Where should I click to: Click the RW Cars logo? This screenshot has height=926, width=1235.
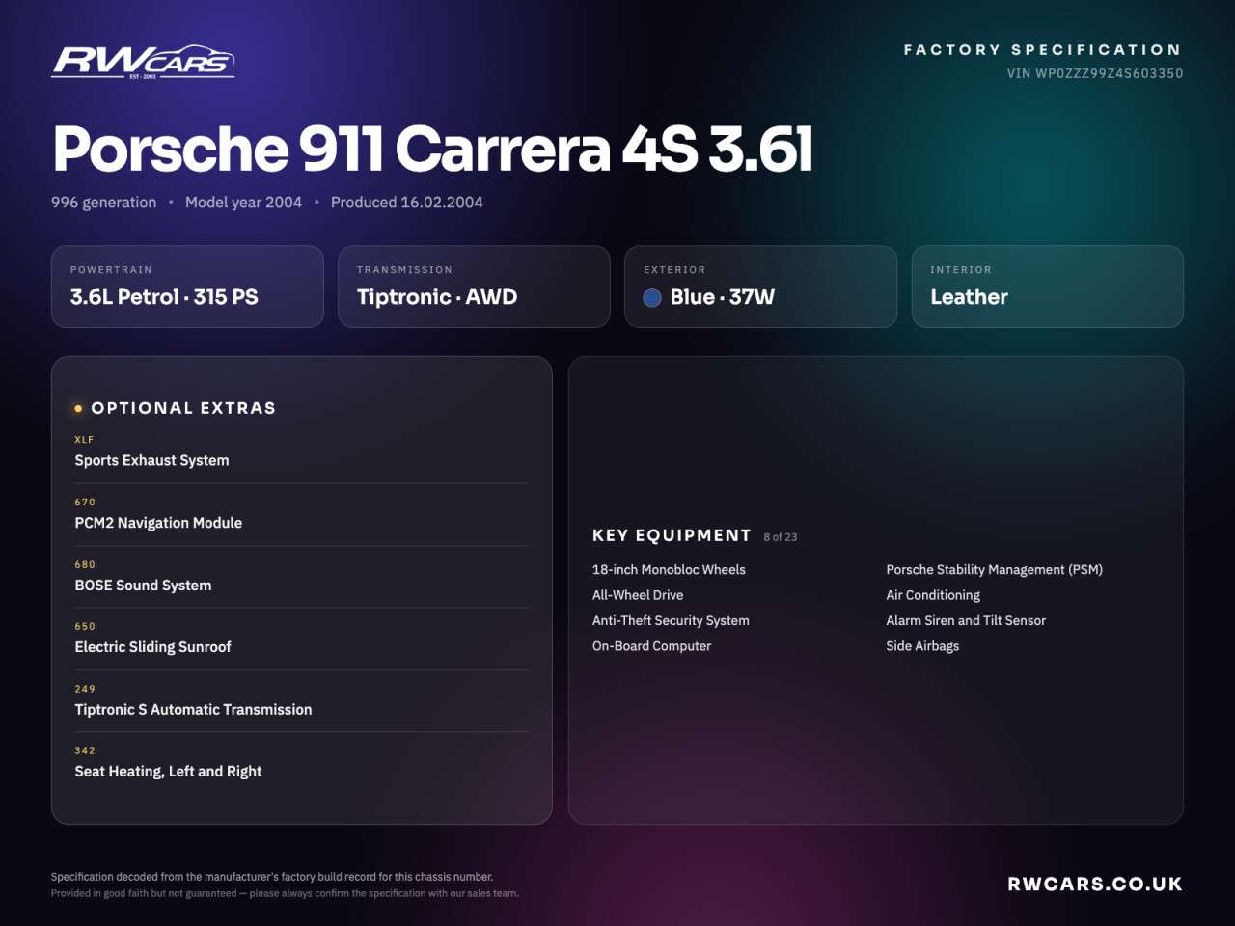(x=143, y=62)
